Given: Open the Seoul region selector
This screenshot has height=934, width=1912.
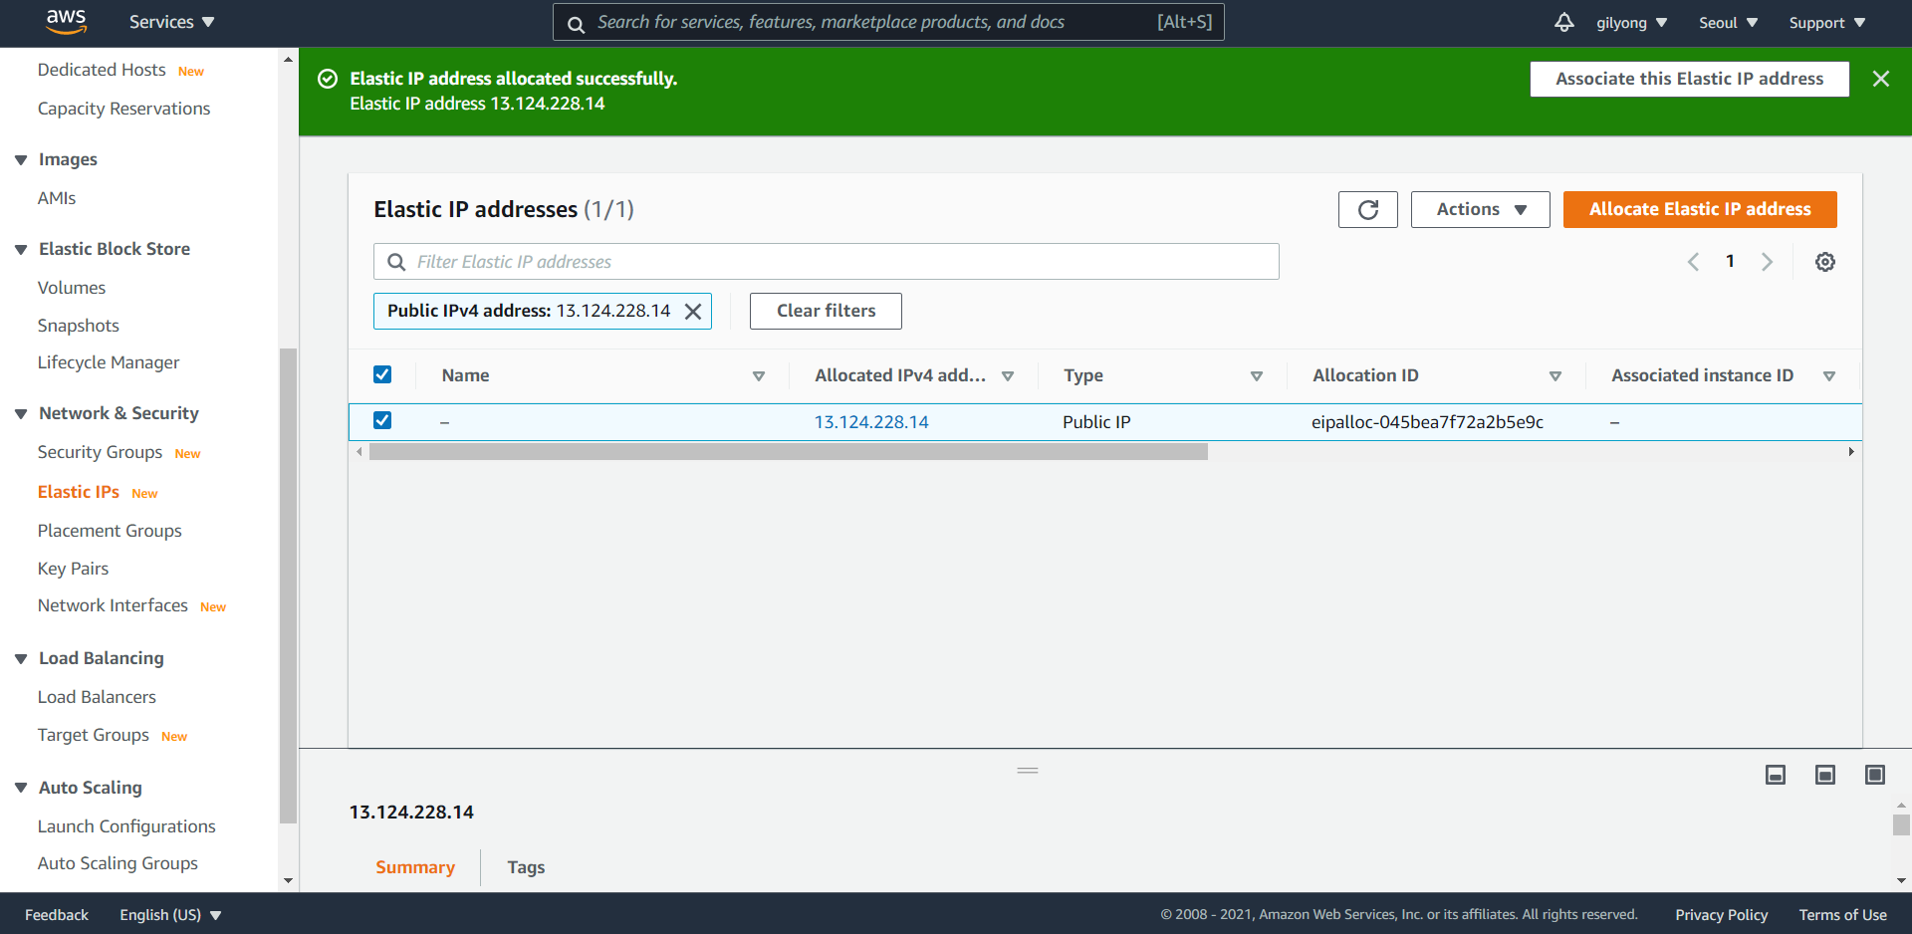Looking at the screenshot, I should [x=1728, y=23].
